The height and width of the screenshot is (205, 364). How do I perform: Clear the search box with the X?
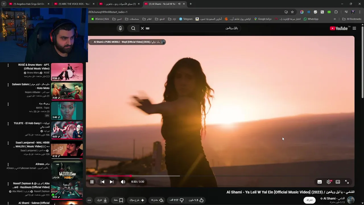(x=142, y=28)
